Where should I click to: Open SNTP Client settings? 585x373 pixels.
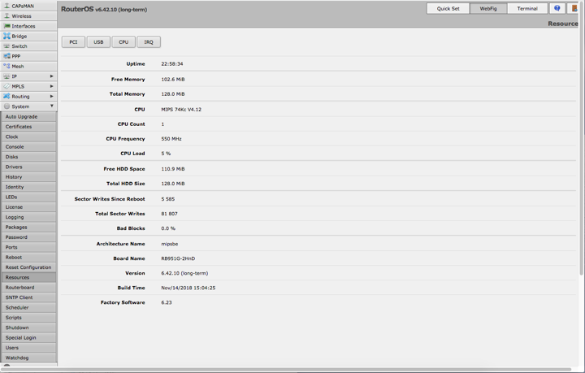coord(28,298)
